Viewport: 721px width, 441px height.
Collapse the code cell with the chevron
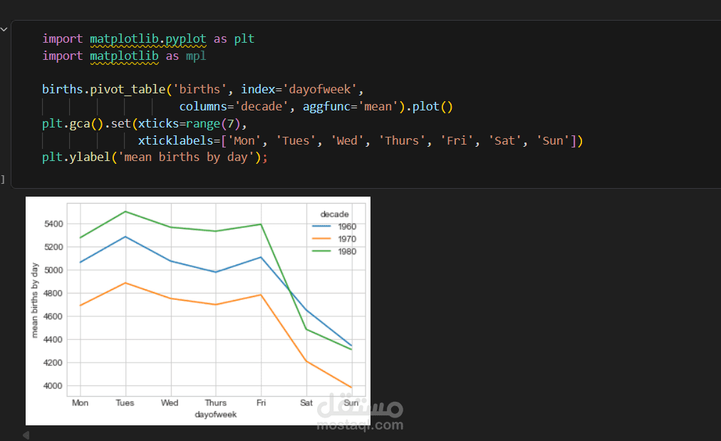(4, 30)
